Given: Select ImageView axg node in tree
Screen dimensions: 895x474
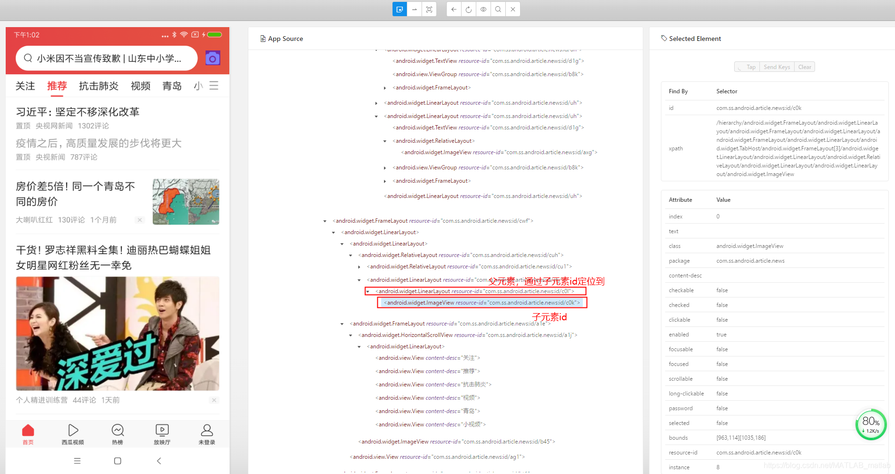Looking at the screenshot, I should pyautogui.click(x=499, y=152).
